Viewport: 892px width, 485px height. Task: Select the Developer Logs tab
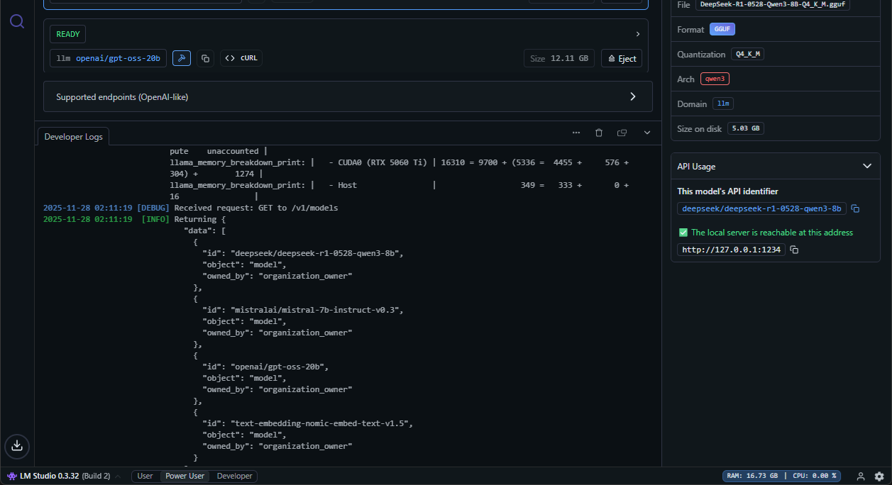[x=74, y=136]
